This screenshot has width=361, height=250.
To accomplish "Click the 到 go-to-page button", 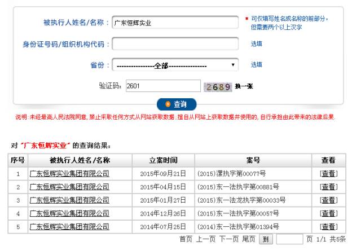I will 266,239.
